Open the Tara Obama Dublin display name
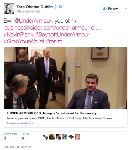 point(35,7)
